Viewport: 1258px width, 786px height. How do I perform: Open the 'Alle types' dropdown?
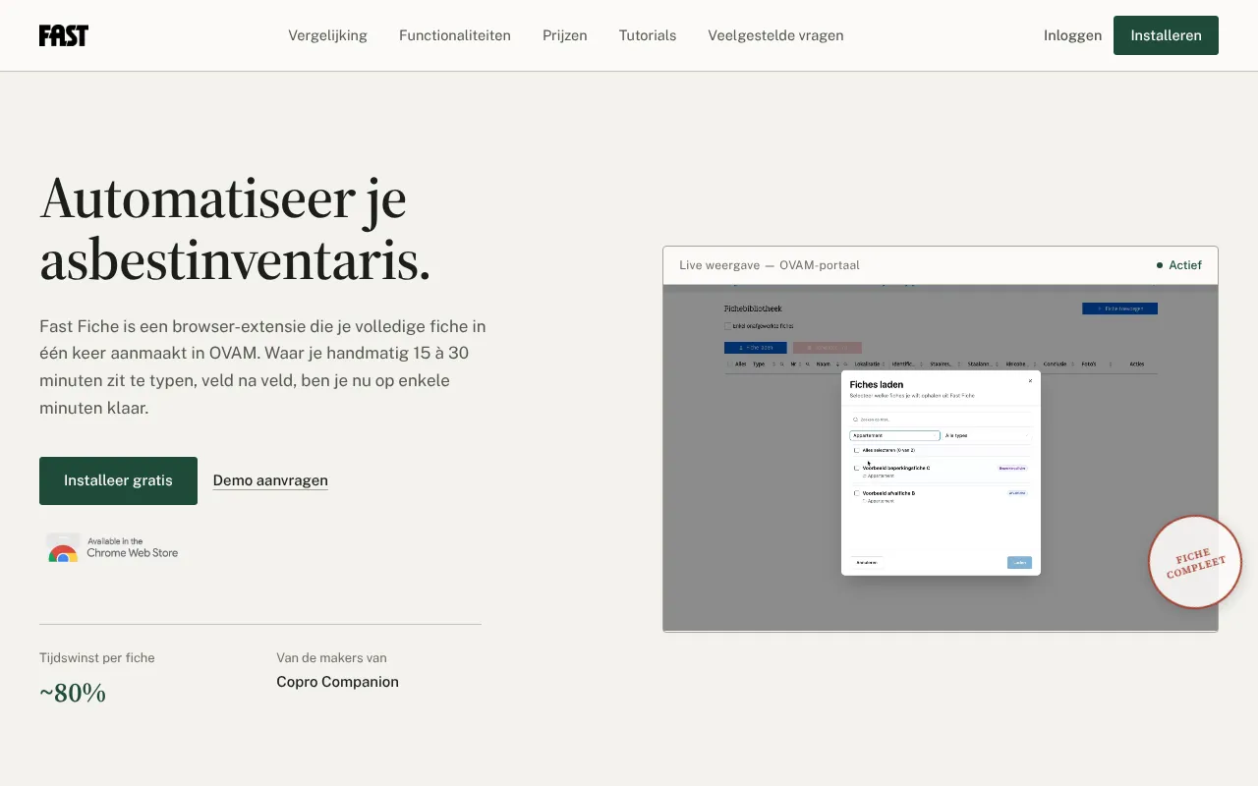[x=987, y=435]
